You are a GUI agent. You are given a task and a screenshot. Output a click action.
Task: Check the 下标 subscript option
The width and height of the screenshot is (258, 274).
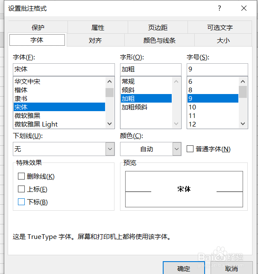tap(21, 202)
